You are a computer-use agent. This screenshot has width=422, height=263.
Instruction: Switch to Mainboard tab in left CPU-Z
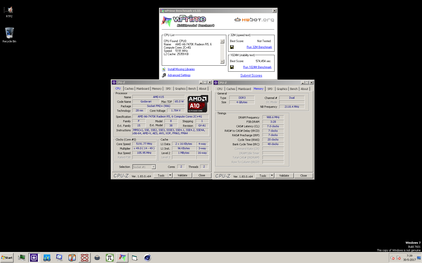coord(143,89)
